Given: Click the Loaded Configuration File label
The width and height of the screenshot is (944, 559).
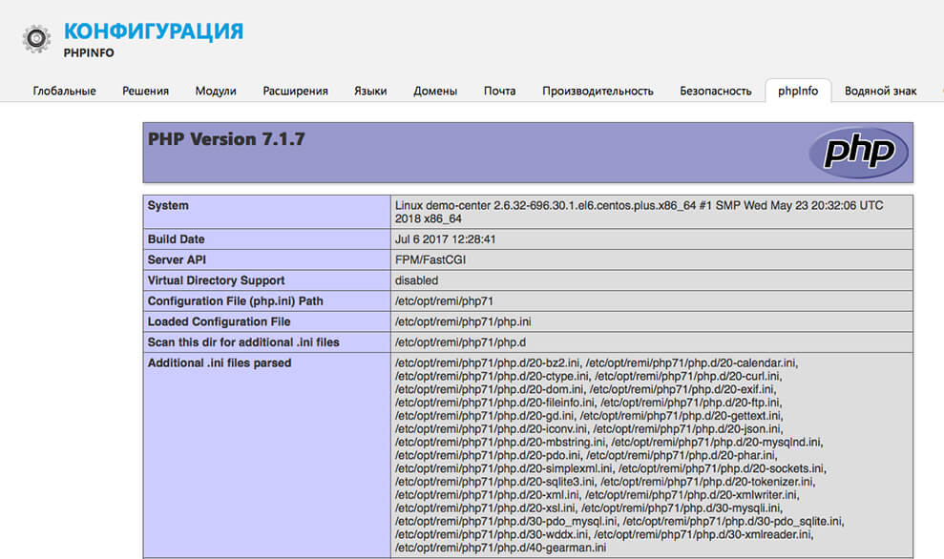Looking at the screenshot, I should (x=220, y=321).
